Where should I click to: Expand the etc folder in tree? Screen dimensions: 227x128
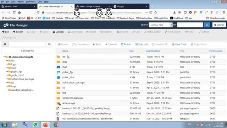tap(7, 60)
